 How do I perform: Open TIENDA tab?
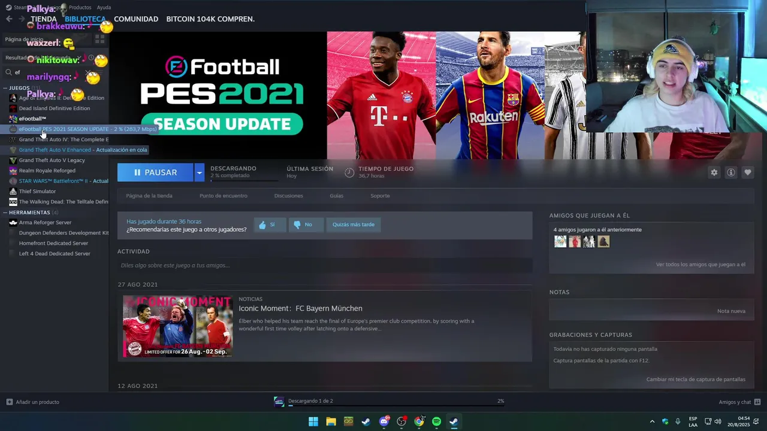(44, 19)
